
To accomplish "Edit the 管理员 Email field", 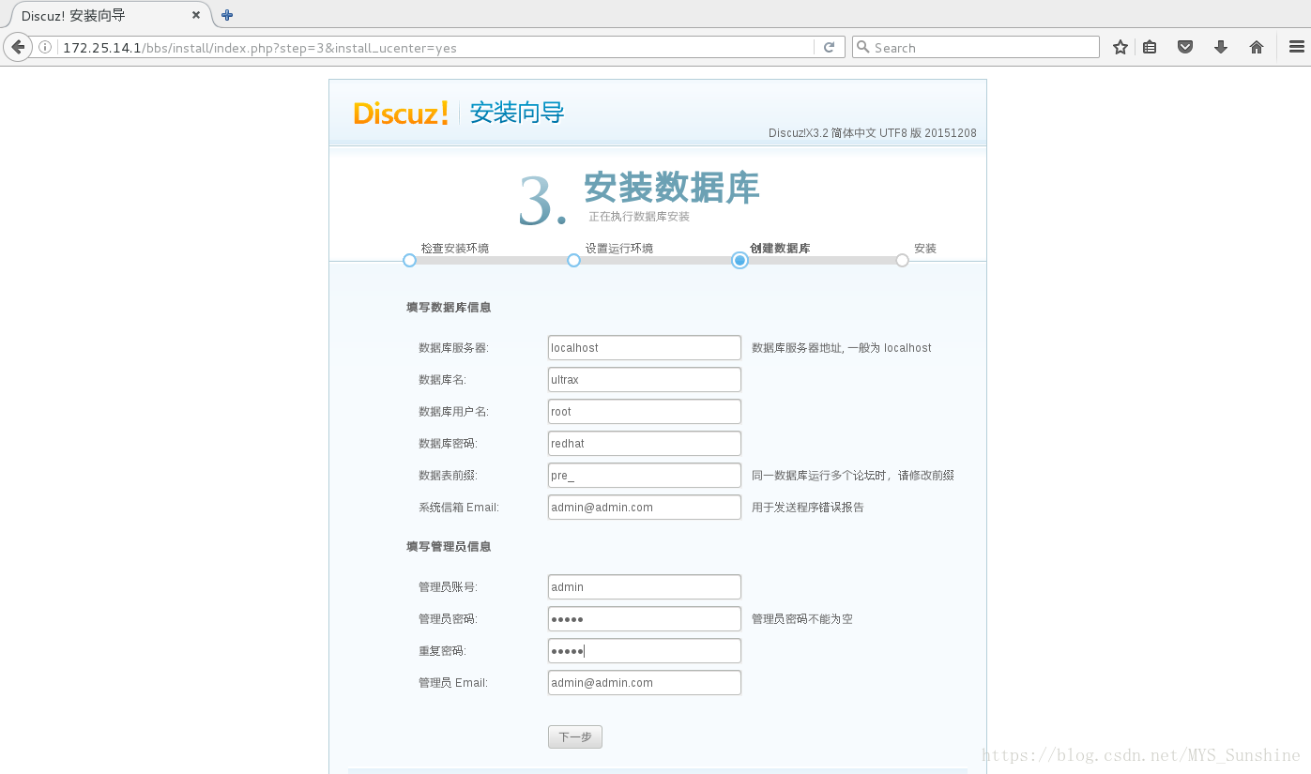I will pos(645,682).
